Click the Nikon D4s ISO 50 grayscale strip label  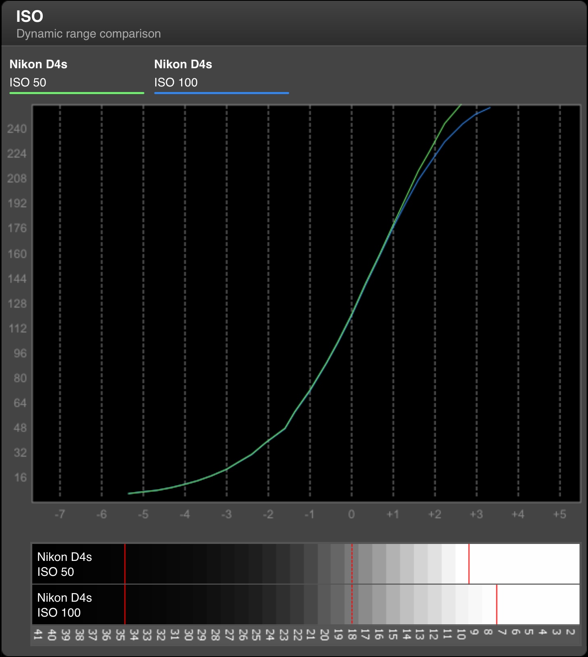(65, 564)
